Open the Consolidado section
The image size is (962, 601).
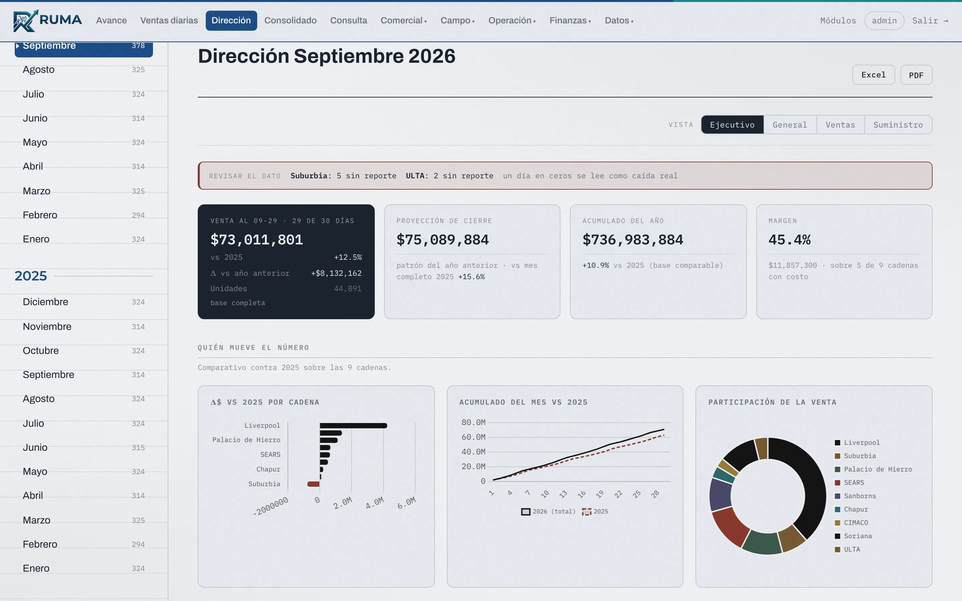coord(290,20)
